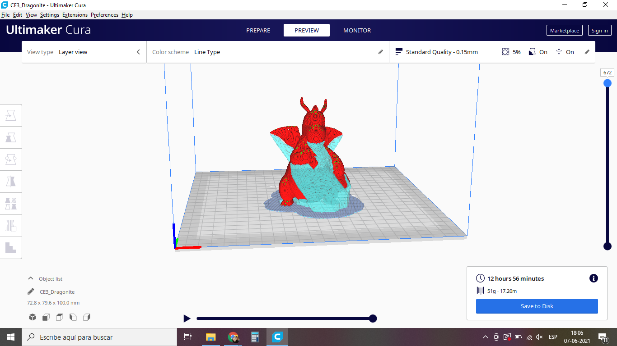Screen dimensions: 617x346
Task: Open the Per Model Settings tool
Action: 11,204
